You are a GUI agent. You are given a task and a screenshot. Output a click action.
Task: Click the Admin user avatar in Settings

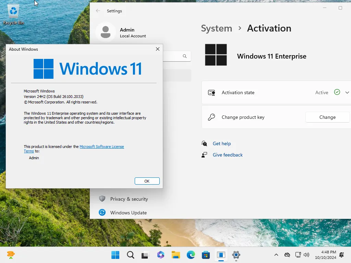coord(106,32)
